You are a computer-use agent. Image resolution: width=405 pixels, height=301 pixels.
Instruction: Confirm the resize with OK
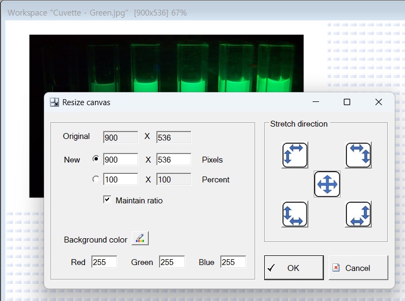(294, 268)
